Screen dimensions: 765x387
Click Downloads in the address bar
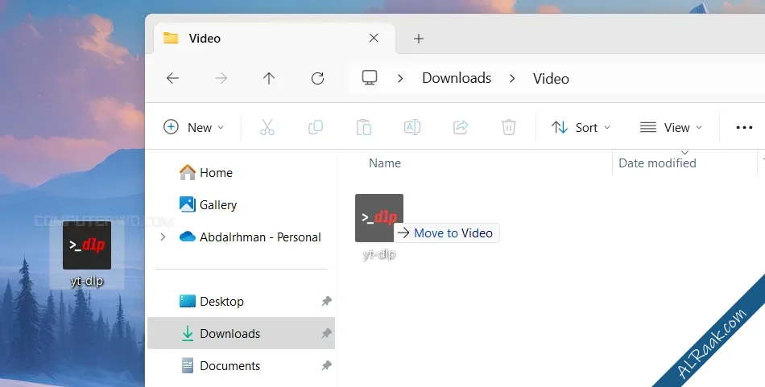coord(457,78)
